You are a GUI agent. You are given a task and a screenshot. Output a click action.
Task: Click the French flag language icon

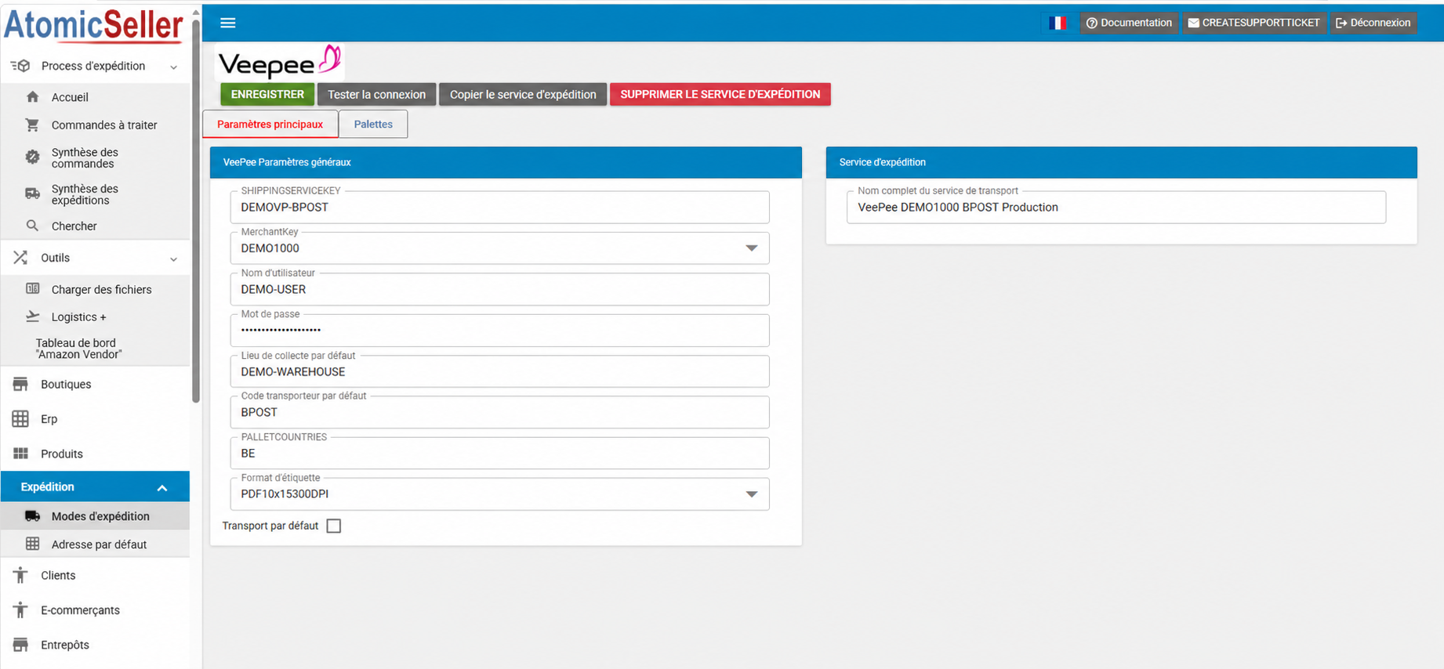(x=1058, y=23)
